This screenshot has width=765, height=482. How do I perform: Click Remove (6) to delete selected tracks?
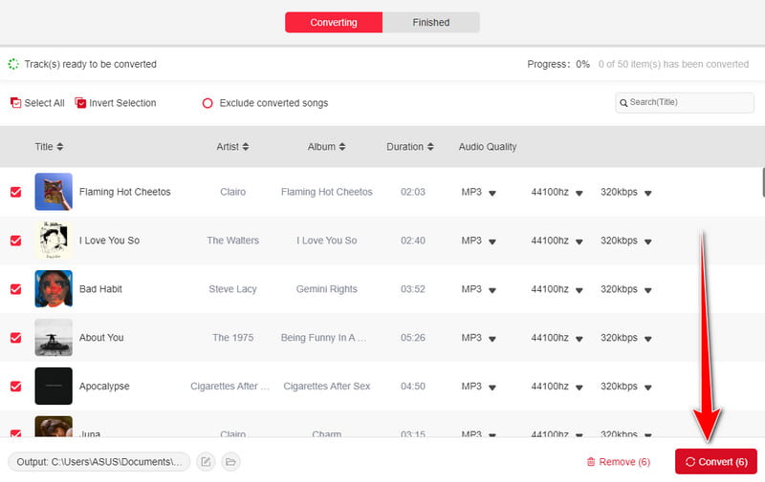tap(618, 462)
